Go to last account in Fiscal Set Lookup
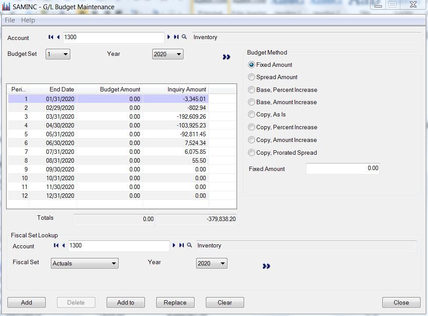 [182, 245]
